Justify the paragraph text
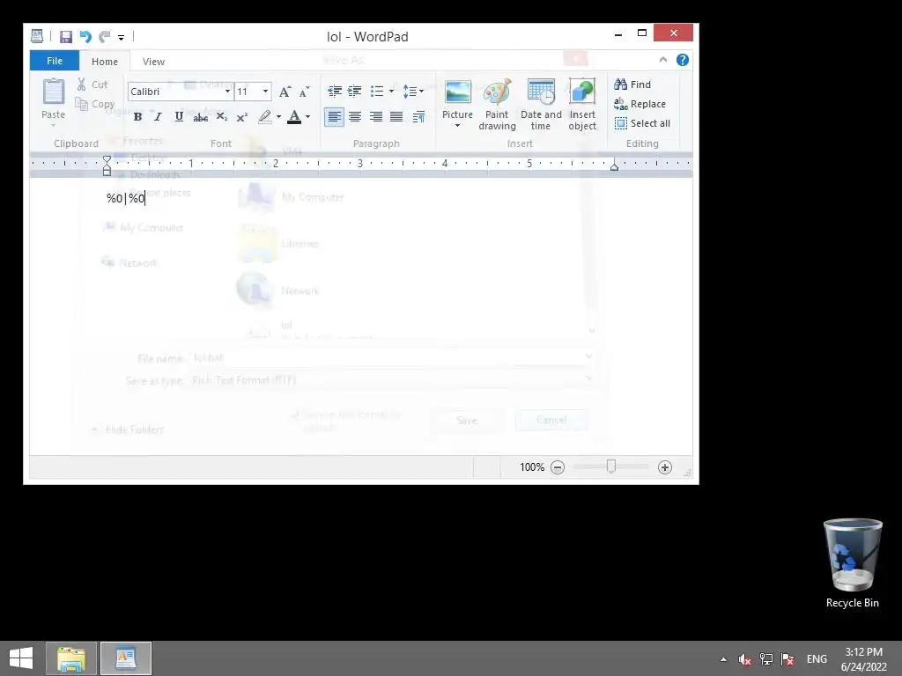Image resolution: width=902 pixels, height=676 pixels. pos(396,117)
